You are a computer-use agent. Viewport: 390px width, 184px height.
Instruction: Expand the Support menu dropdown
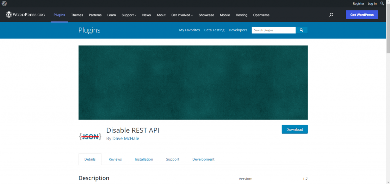tap(129, 15)
